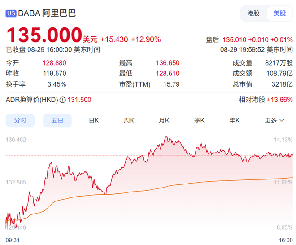Click the 135.000 current price
Image resolution: width=296 pixels, height=245 pixels.
pyautogui.click(x=44, y=35)
